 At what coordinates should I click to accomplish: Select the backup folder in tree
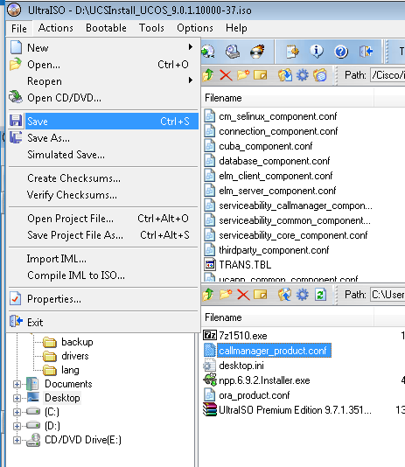click(77, 342)
